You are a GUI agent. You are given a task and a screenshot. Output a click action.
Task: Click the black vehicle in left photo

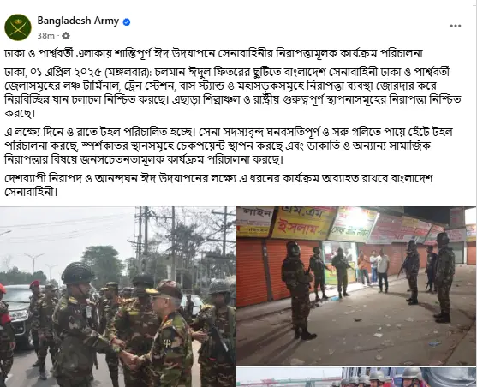[17, 315]
